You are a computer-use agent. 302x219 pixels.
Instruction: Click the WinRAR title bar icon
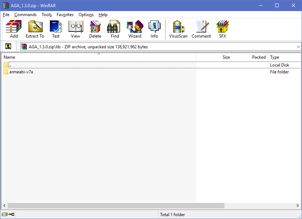6,5
